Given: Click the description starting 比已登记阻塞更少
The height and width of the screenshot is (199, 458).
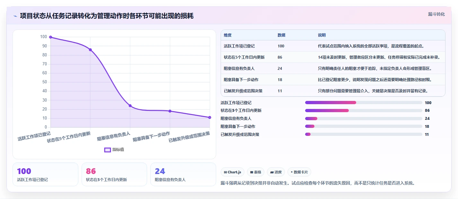Looking at the screenshot, I should 375,80.
